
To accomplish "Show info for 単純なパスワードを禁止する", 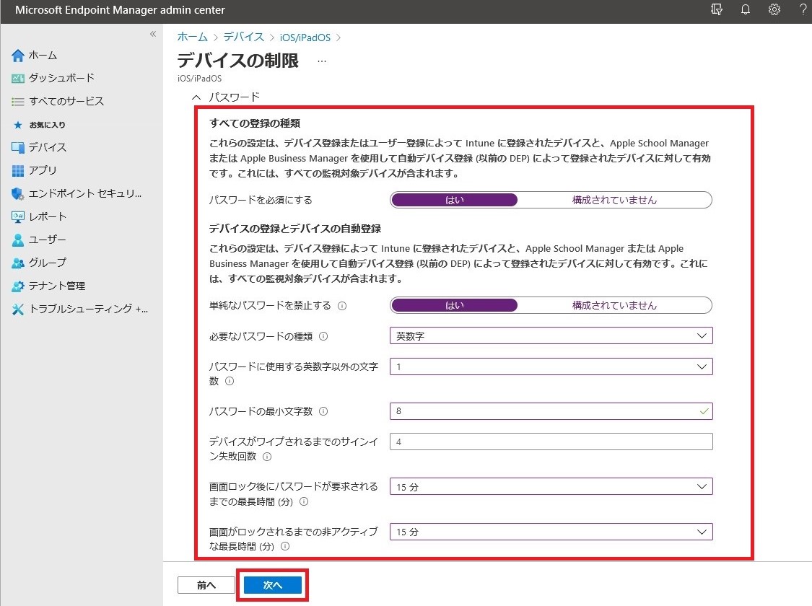I will click(342, 306).
